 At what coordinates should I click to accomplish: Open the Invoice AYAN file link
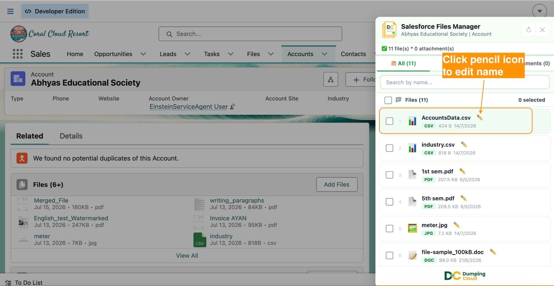coord(228,218)
